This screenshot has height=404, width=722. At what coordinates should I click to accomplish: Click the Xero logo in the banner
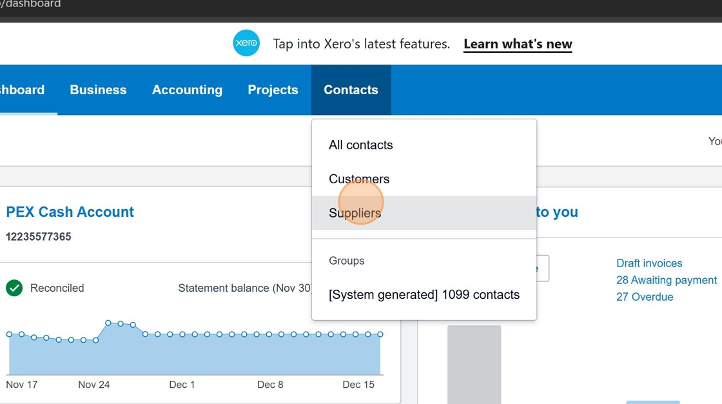(x=246, y=44)
